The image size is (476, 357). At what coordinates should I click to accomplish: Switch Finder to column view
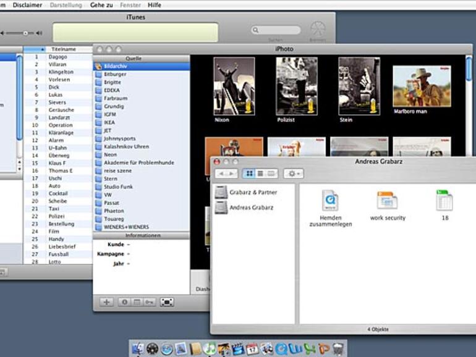[271, 174]
